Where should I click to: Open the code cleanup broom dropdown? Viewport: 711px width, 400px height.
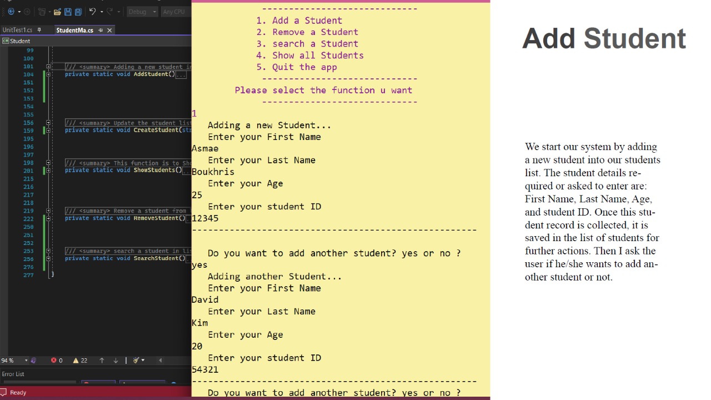pyautogui.click(x=143, y=361)
